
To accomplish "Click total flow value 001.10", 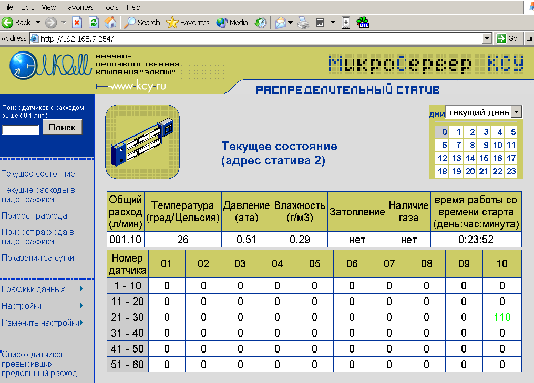I will pyautogui.click(x=125, y=240).
